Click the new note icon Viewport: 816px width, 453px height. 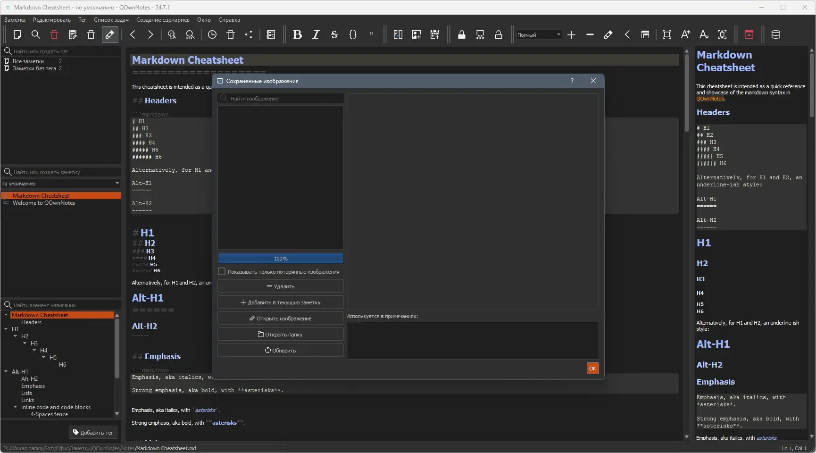[x=17, y=34]
